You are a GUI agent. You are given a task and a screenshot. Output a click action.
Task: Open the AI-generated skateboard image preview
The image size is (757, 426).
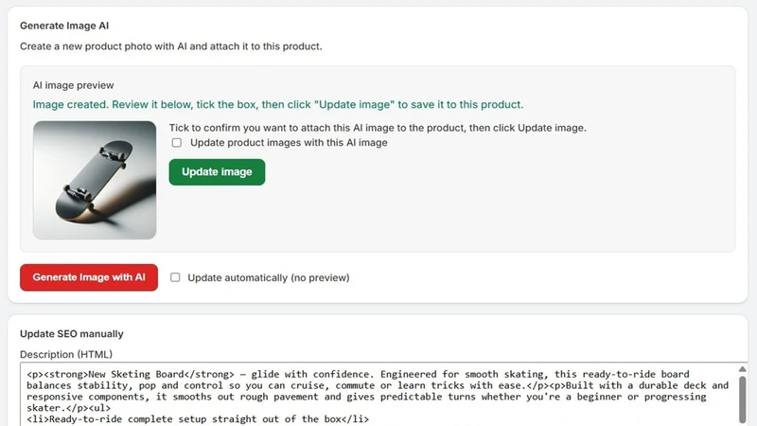point(95,180)
